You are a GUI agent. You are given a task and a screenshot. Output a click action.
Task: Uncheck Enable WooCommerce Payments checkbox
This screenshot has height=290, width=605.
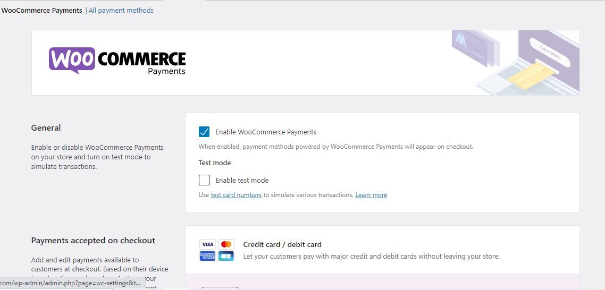[x=204, y=132]
